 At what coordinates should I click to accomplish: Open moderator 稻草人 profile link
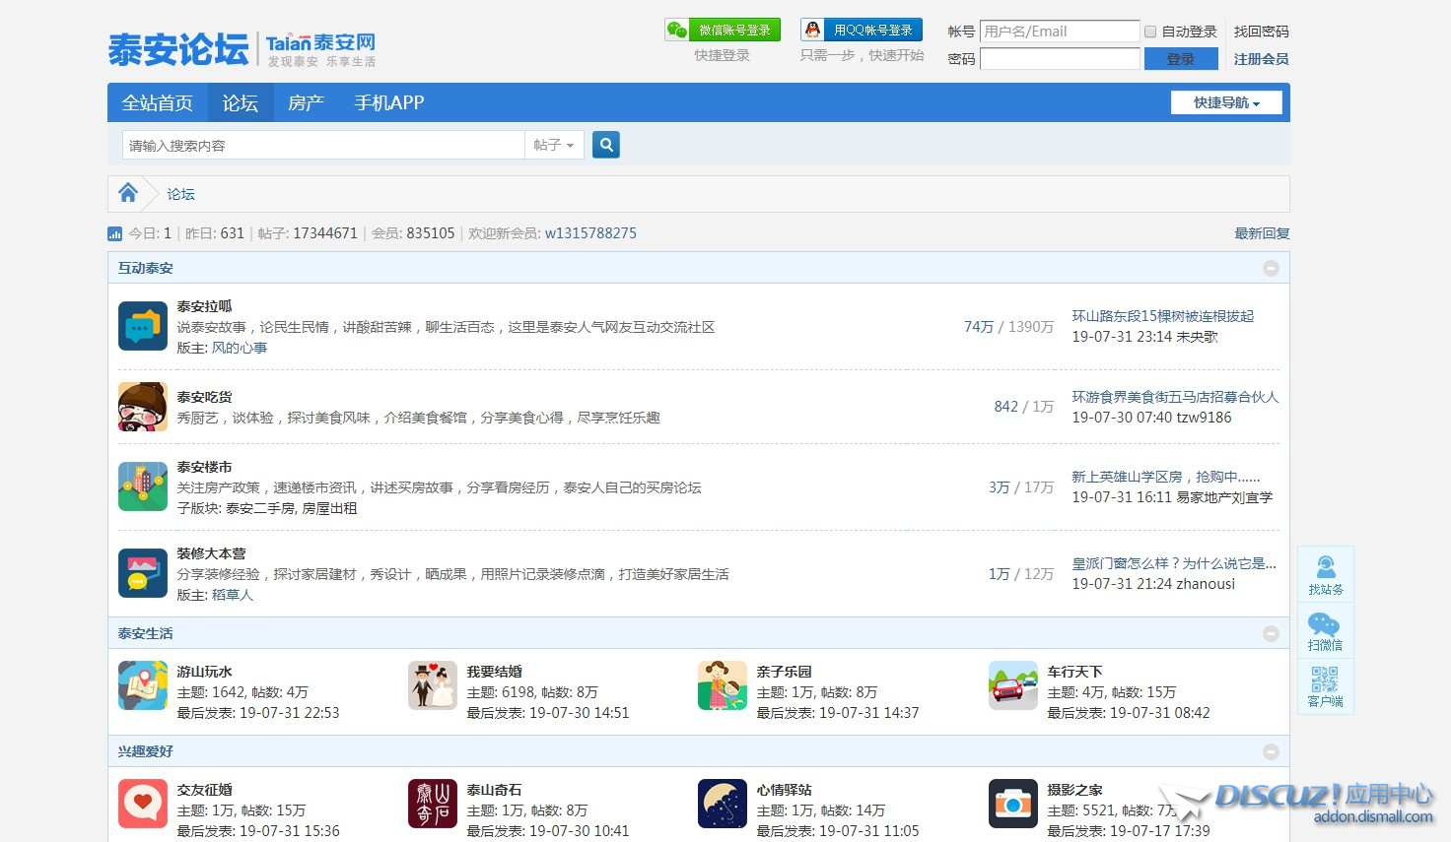pyautogui.click(x=233, y=595)
